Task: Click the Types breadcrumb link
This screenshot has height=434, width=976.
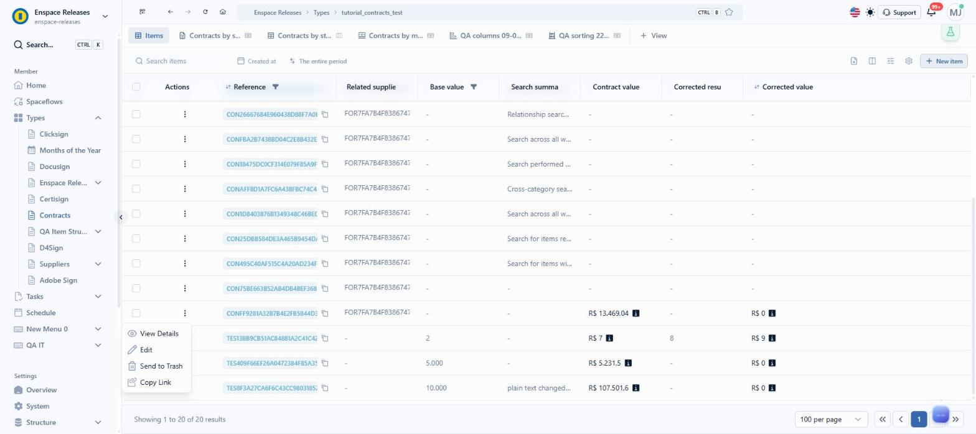Action: point(321,12)
